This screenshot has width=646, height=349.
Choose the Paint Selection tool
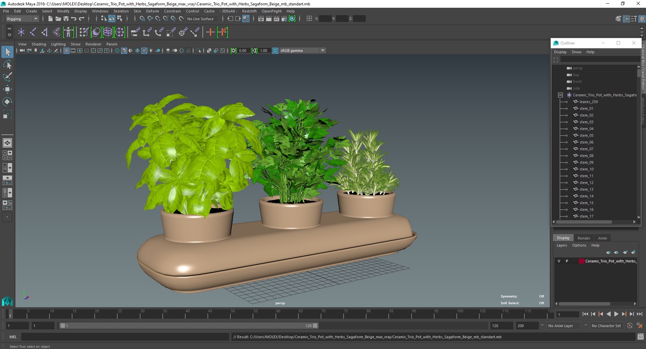7,76
